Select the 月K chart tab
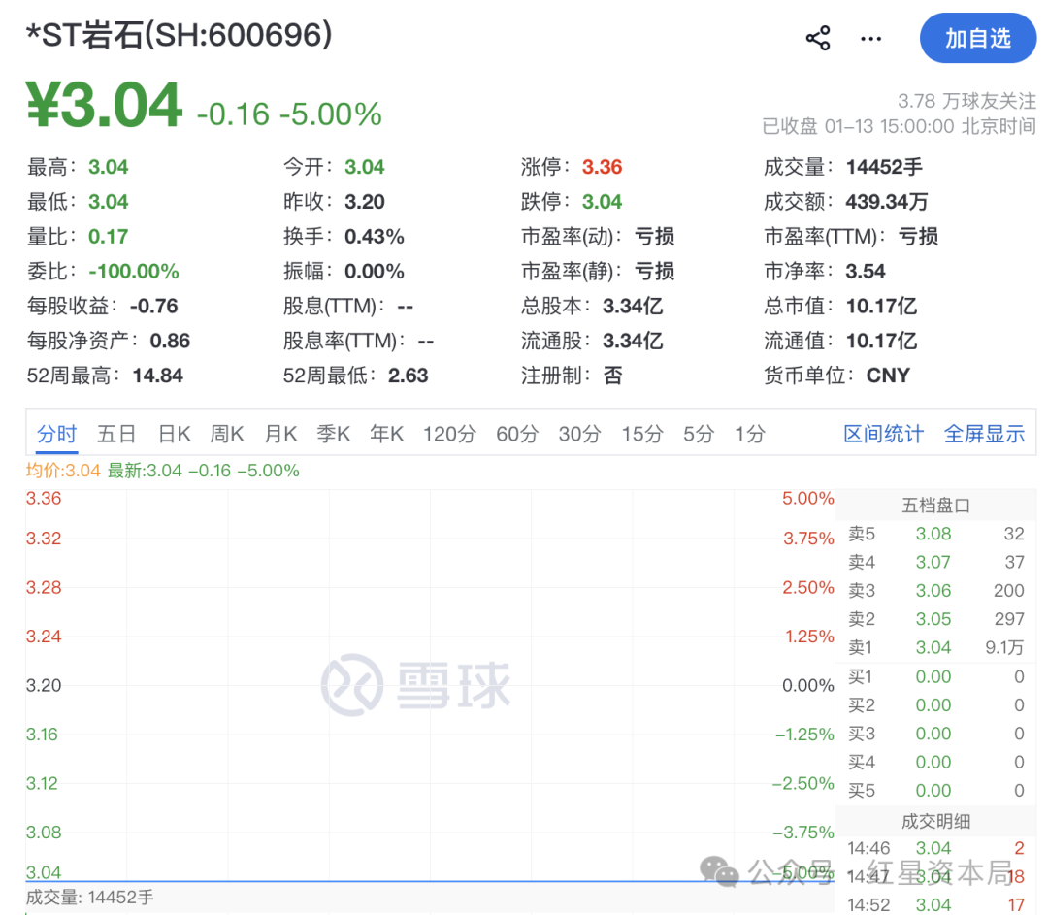This screenshot has width=1048, height=915. (280, 434)
